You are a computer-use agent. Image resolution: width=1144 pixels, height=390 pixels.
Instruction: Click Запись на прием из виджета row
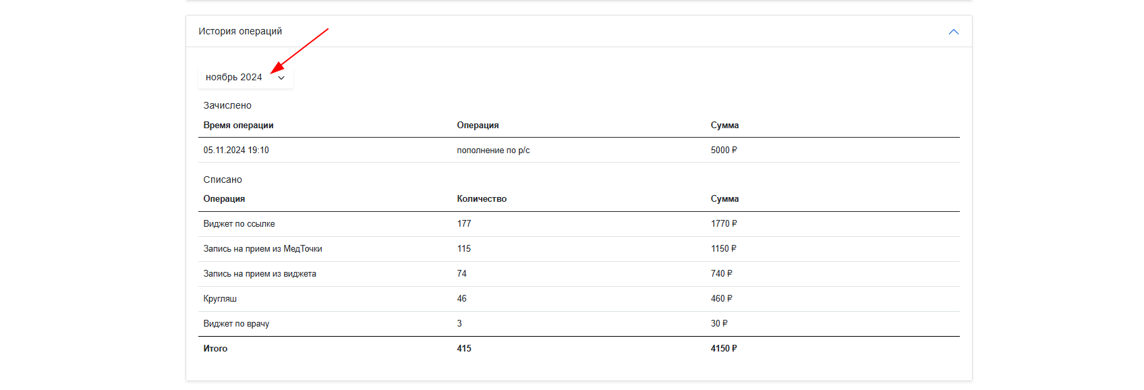[579, 274]
